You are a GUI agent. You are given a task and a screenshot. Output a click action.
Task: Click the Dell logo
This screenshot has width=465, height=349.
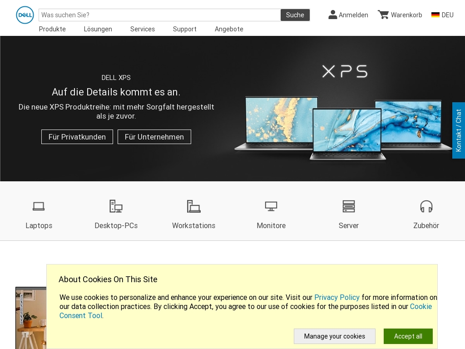click(25, 15)
